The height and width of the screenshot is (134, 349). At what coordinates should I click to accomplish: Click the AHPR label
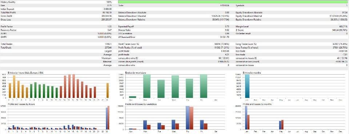click(3, 33)
